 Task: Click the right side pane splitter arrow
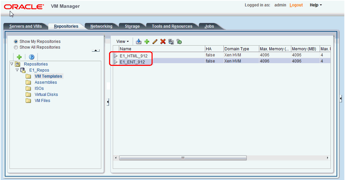click(x=341, y=98)
